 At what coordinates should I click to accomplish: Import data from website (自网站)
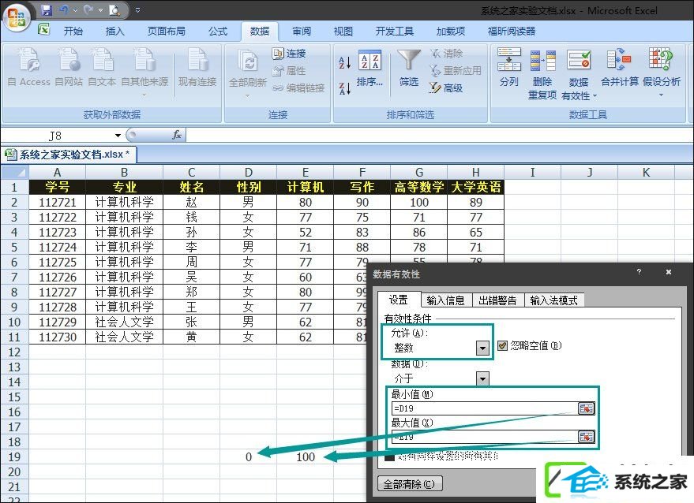(69, 67)
